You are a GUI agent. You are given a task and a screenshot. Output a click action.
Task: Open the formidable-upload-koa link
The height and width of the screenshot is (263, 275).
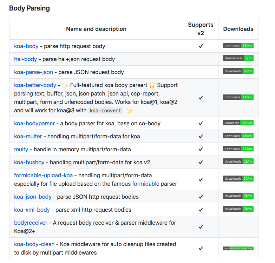(x=43, y=175)
